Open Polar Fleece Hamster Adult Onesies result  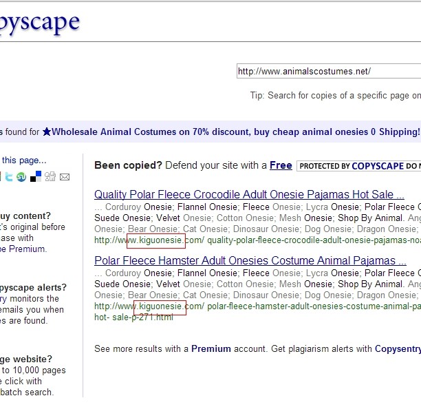click(x=250, y=260)
